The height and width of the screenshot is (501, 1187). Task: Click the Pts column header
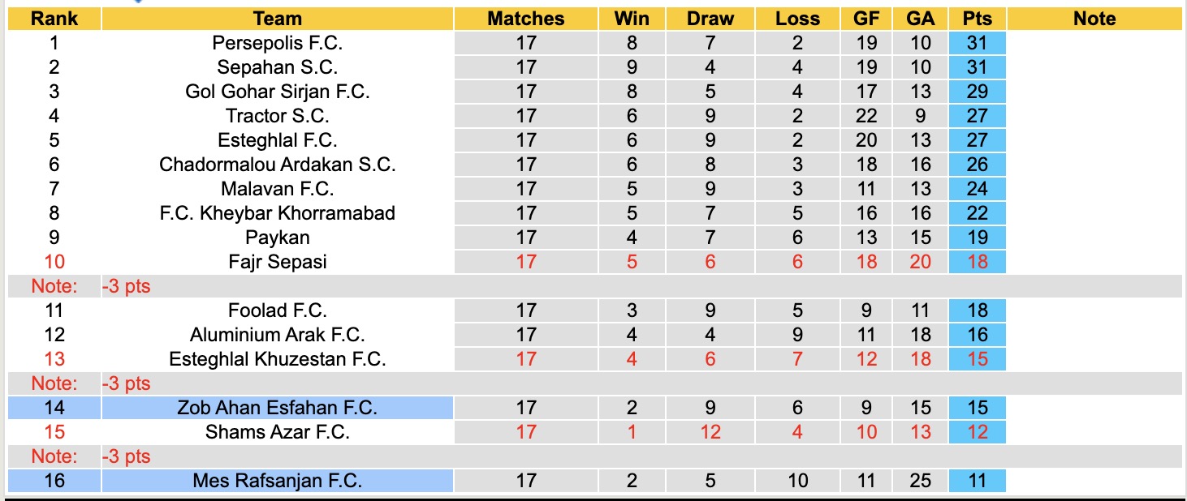pyautogui.click(x=977, y=19)
